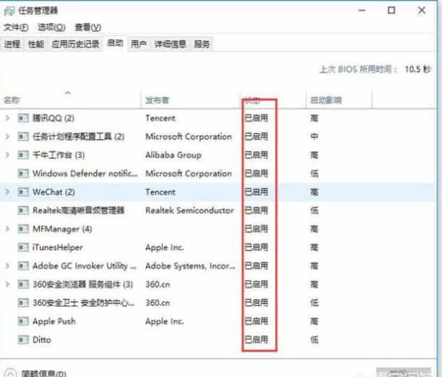Screen dimensions: 442x377
Task: Click the Task Manager title bar icon
Action: coord(9,11)
